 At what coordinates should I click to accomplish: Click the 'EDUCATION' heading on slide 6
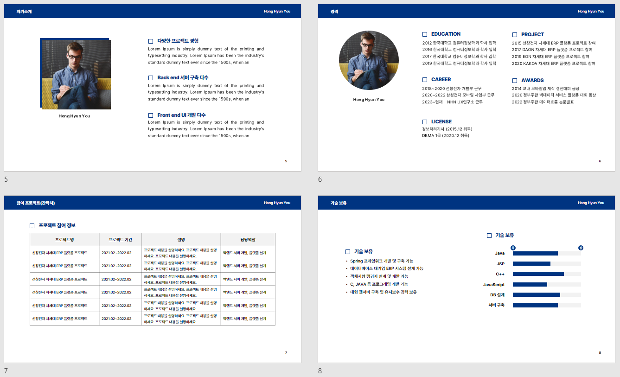(x=446, y=34)
